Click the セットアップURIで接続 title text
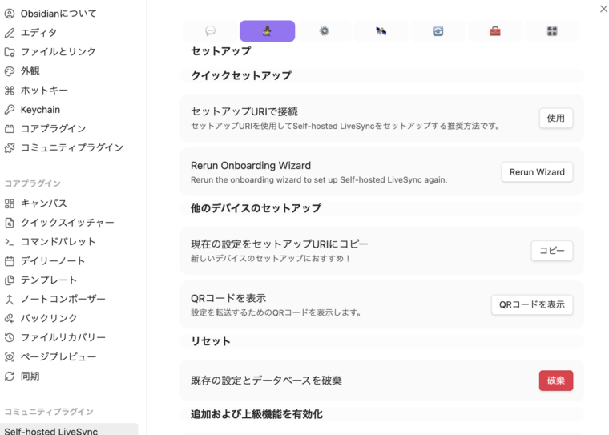The width and height of the screenshot is (609, 435). click(x=244, y=112)
